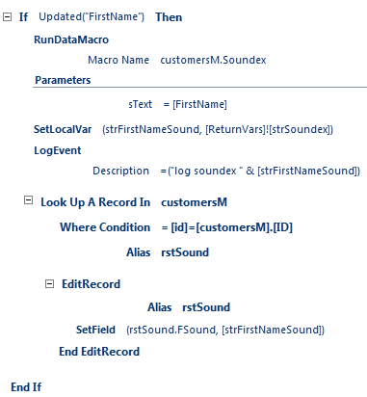The image size is (367, 397).
Task: Edit the LogEvent Description expression
Action: coord(260,171)
